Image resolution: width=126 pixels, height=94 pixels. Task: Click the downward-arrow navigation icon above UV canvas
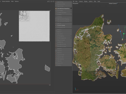point(54,1)
